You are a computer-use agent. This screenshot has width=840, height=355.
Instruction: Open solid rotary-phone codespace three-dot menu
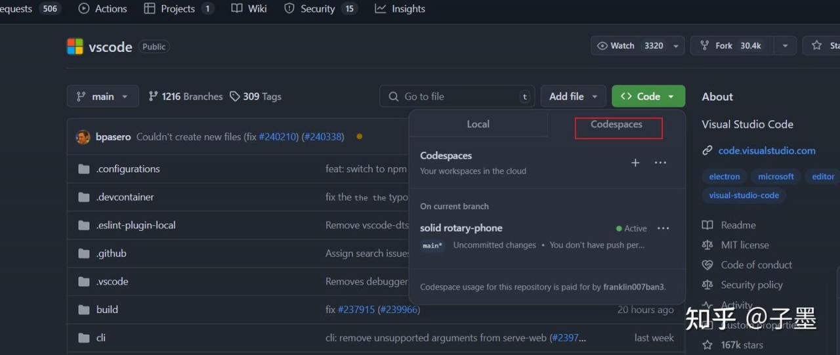[663, 228]
